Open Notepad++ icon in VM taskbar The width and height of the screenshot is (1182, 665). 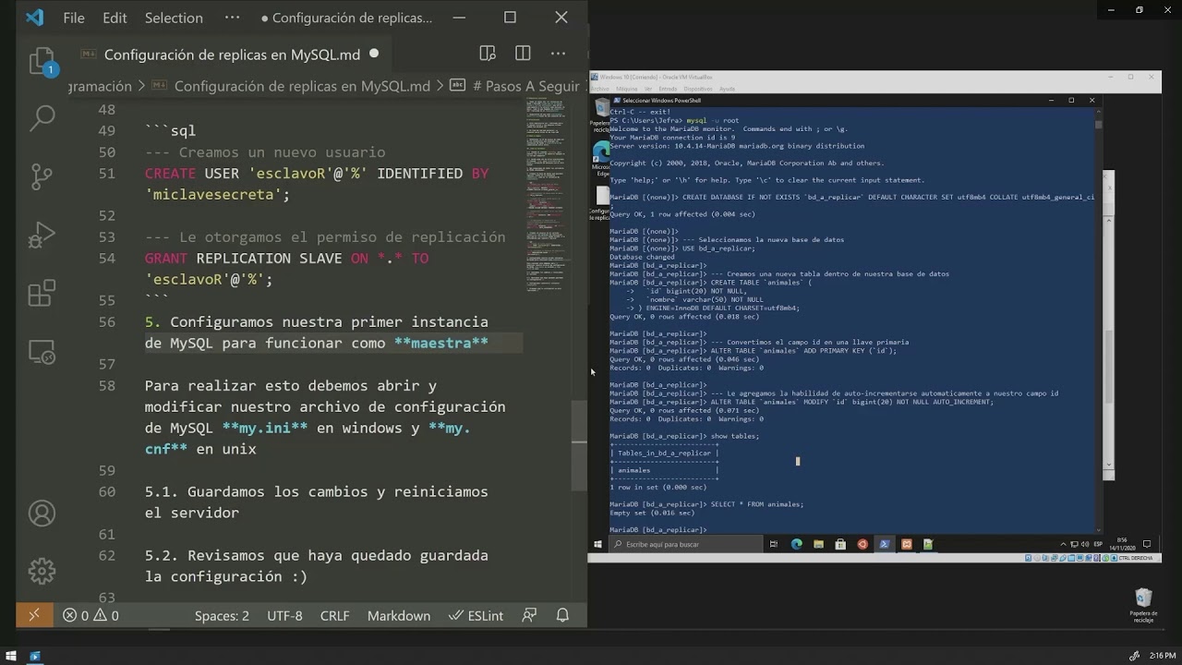[x=928, y=545]
